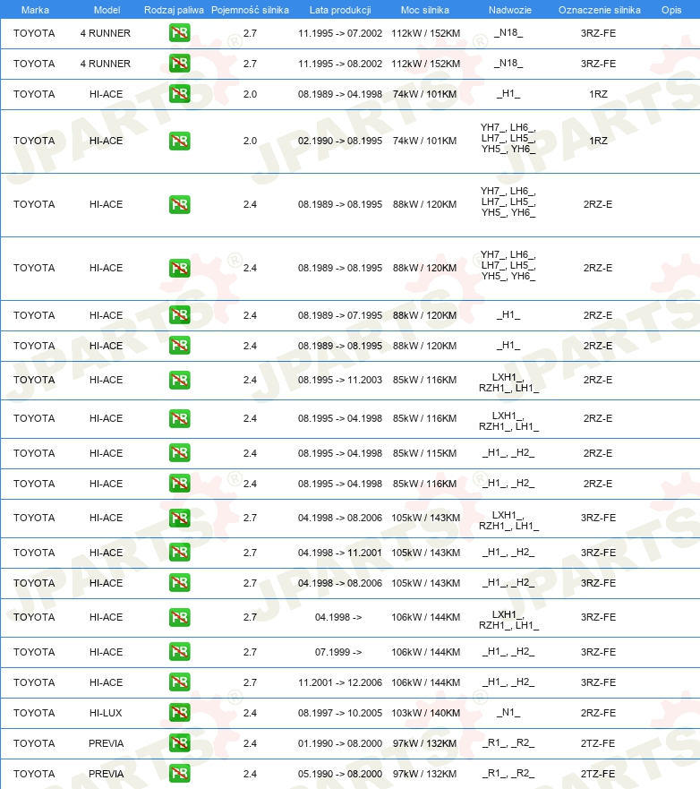Viewport: 700px width, 789px height.
Task: Click petrol icon for 4 RUNNER 11.1995 -> 07.2002
Action: pyautogui.click(x=180, y=33)
